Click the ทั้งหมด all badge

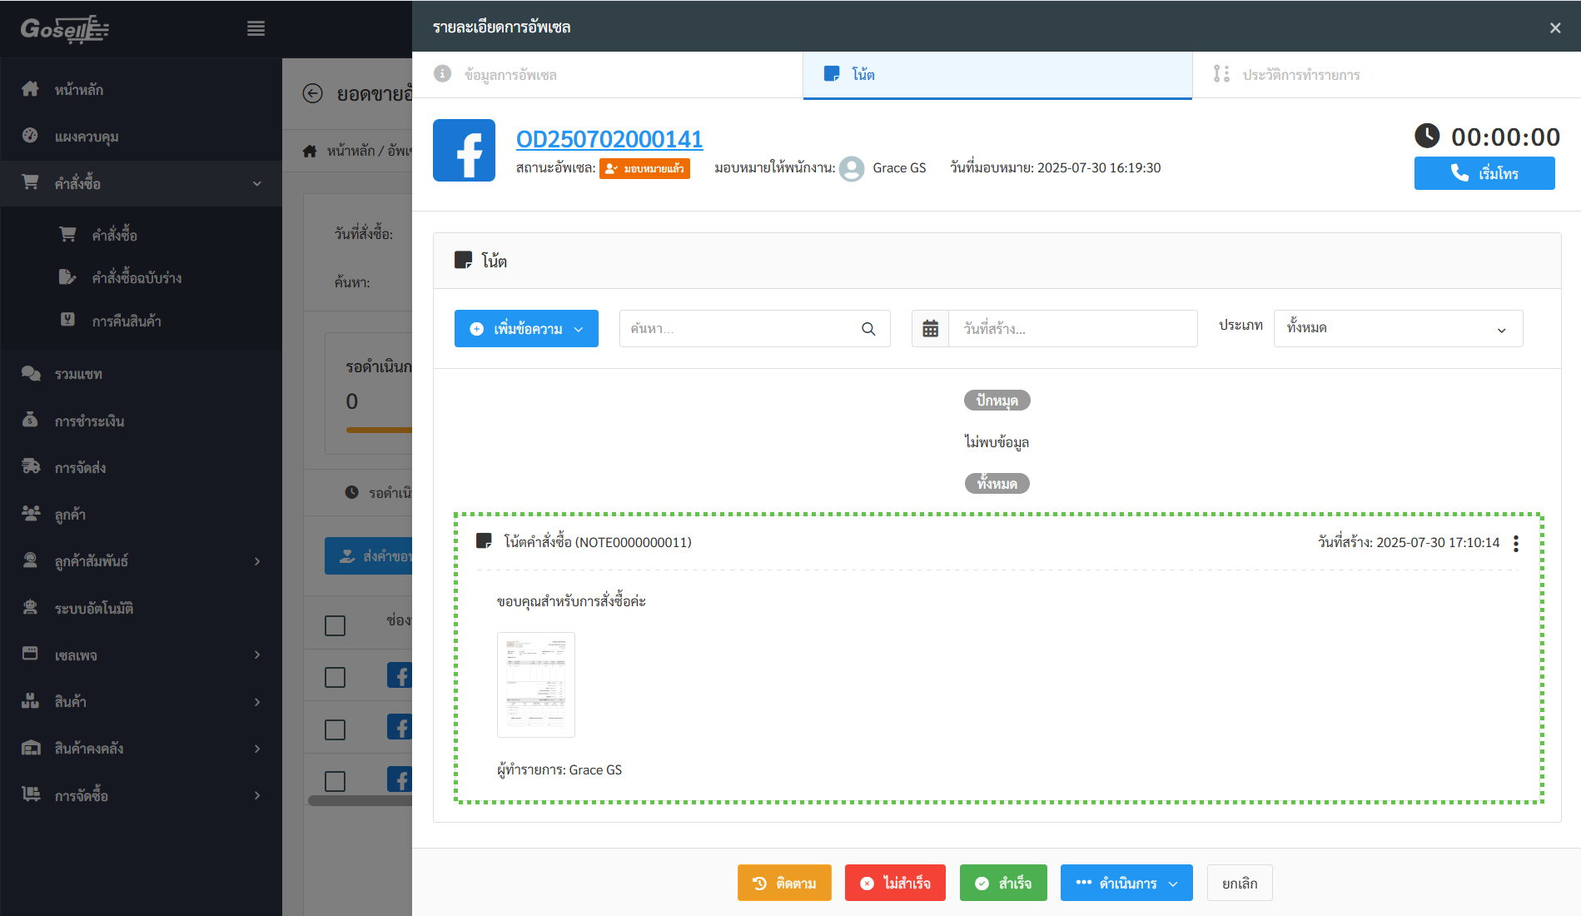[x=997, y=484]
